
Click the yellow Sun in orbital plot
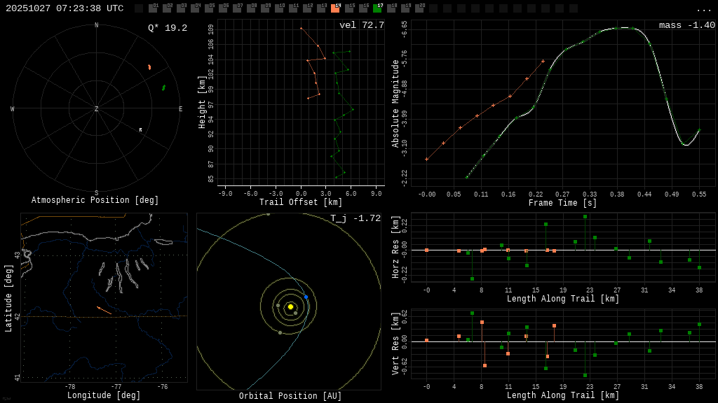[290, 306]
